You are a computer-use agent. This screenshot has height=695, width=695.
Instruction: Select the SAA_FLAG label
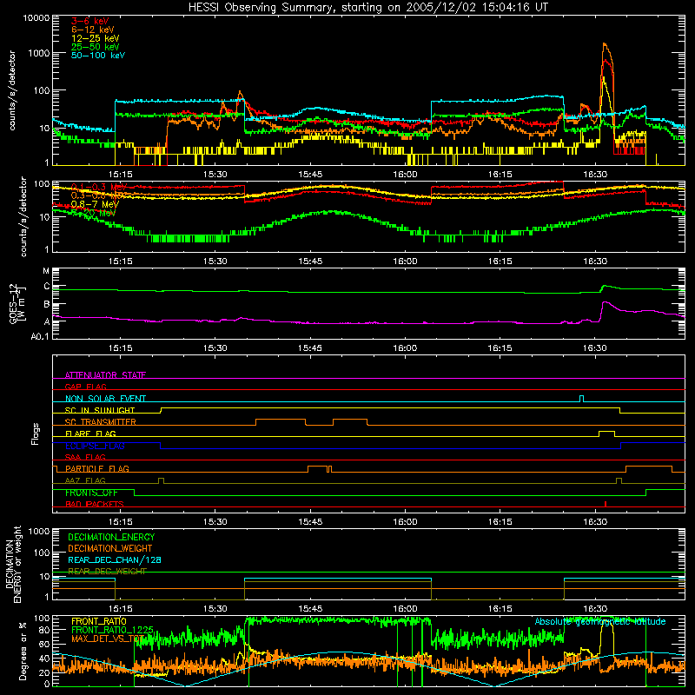pos(85,457)
